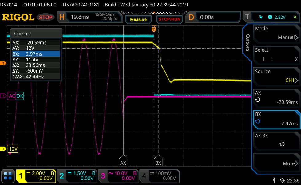The image size is (301, 185).
Task: Open the Source CH1 submenu
Action: 276,76
